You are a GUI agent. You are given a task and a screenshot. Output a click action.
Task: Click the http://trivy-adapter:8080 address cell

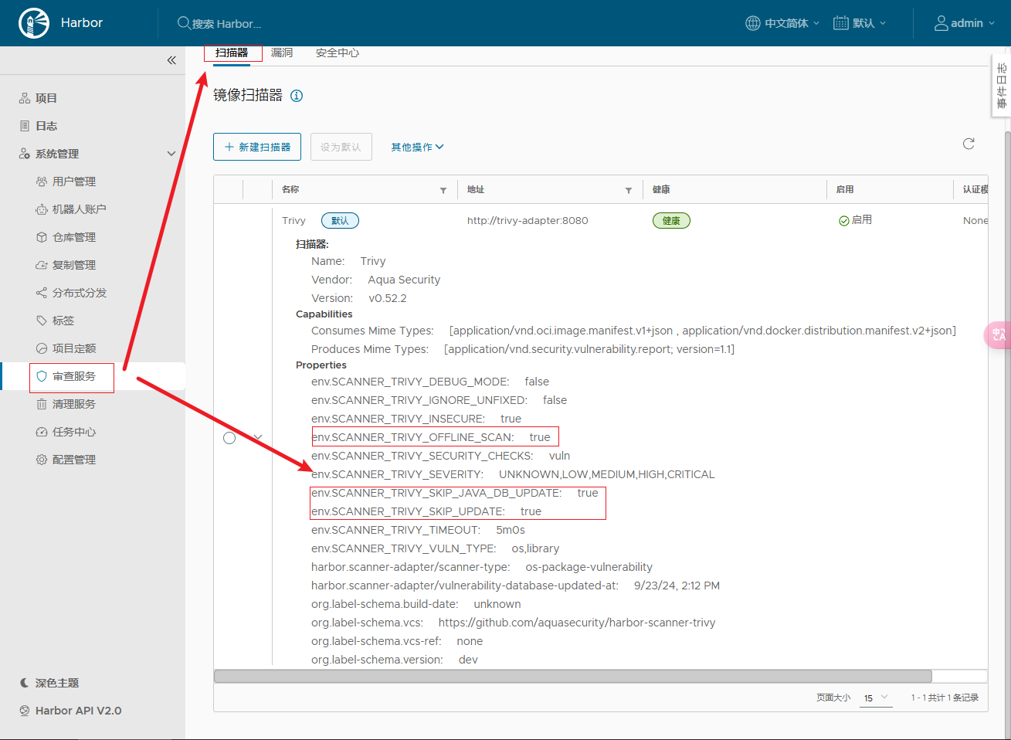pos(528,221)
